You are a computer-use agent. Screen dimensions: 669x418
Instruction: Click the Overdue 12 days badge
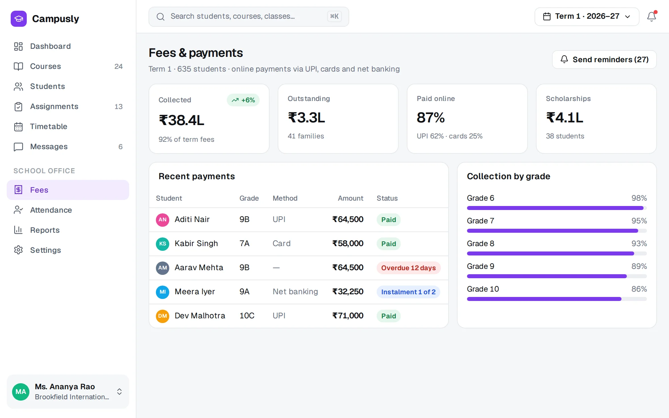[x=408, y=268]
